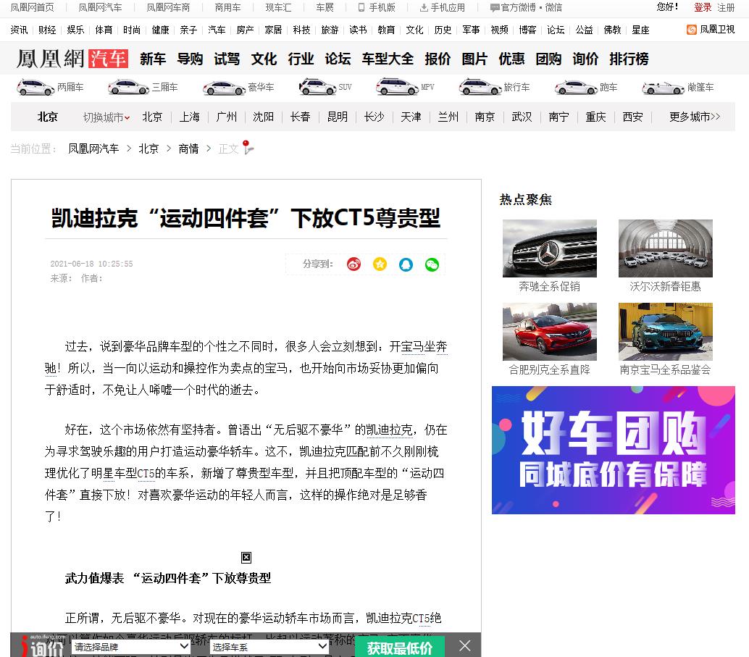Open 星座 channel link

tap(640, 30)
